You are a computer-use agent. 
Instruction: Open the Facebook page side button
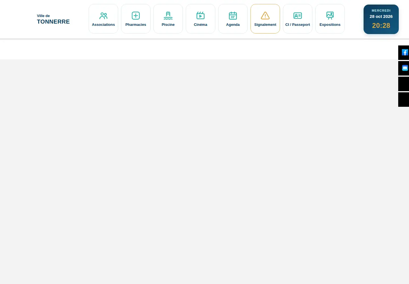(x=404, y=53)
